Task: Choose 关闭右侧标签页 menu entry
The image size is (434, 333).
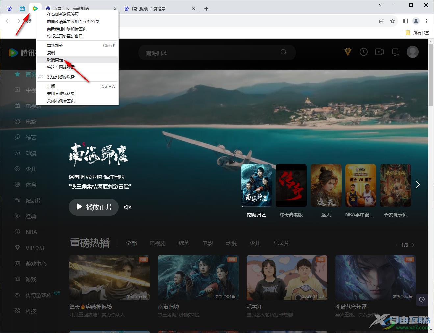Action: coord(77,101)
